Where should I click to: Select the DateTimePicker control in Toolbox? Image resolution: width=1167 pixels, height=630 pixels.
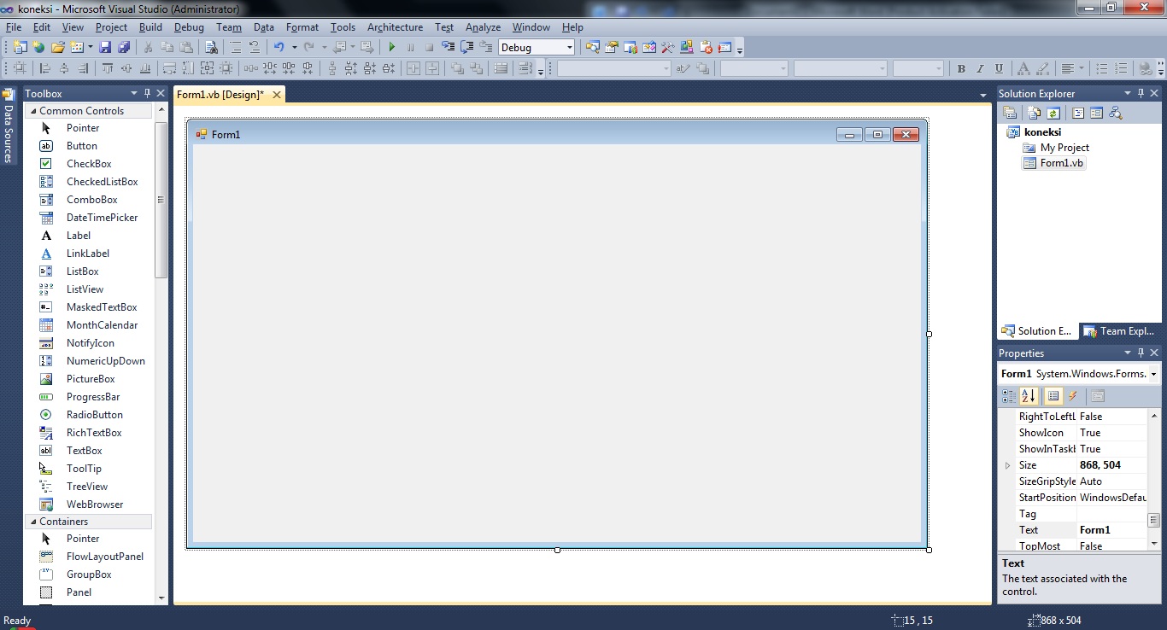(x=102, y=218)
